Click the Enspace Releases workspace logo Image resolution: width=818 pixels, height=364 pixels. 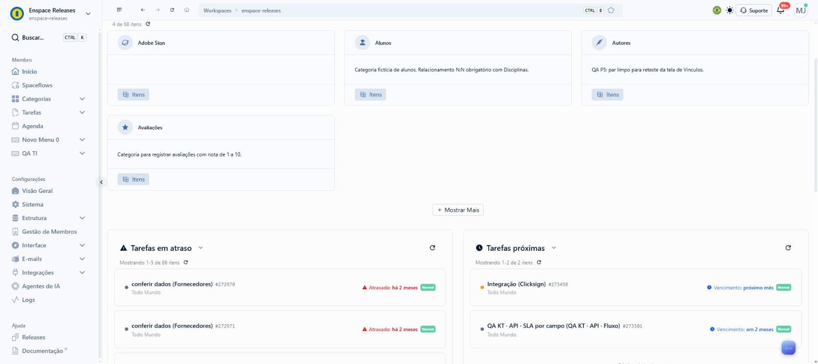pyautogui.click(x=17, y=14)
